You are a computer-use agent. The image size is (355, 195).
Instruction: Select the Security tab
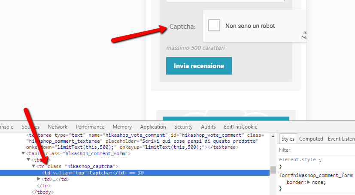click(183, 127)
